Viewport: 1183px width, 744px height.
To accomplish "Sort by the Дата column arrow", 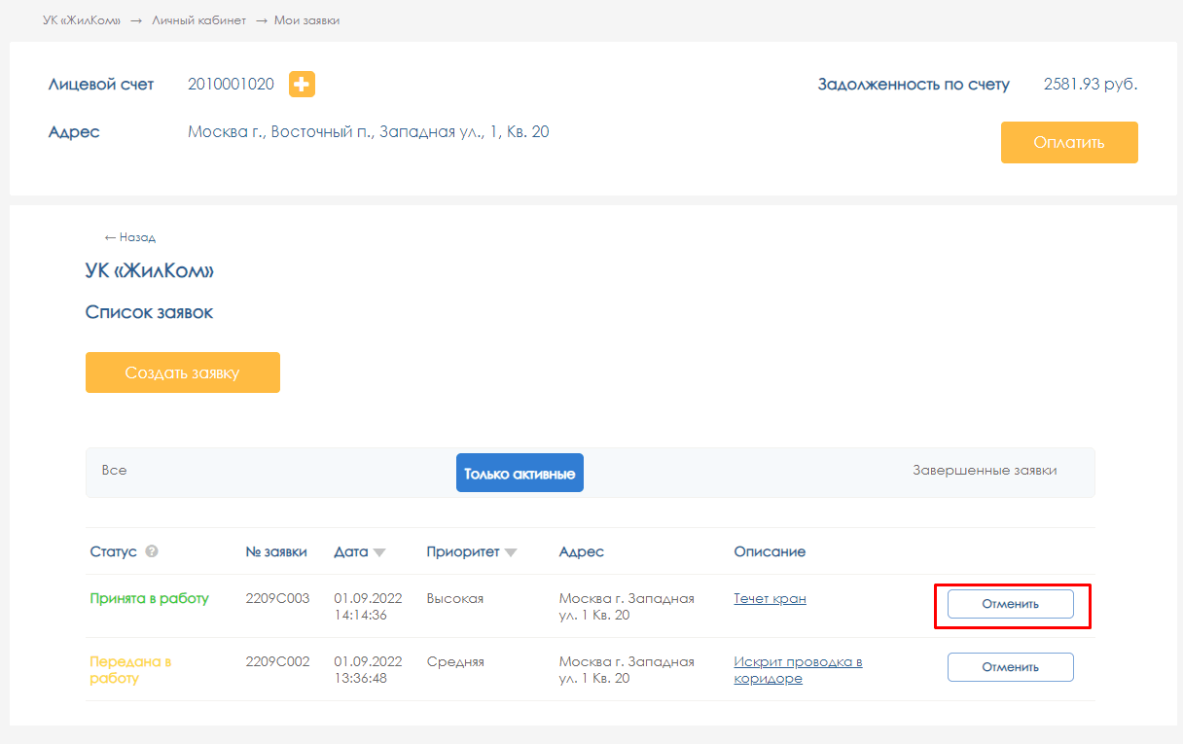I will pos(379,552).
